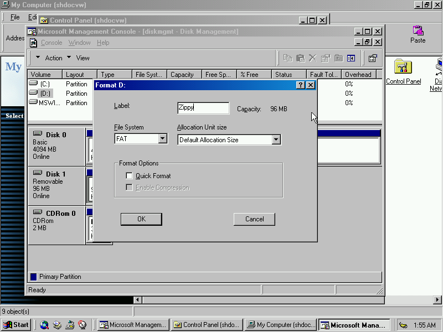Image resolution: width=443 pixels, height=332 pixels.
Task: Select the Disk 1 removable disk icon
Action: point(38,174)
